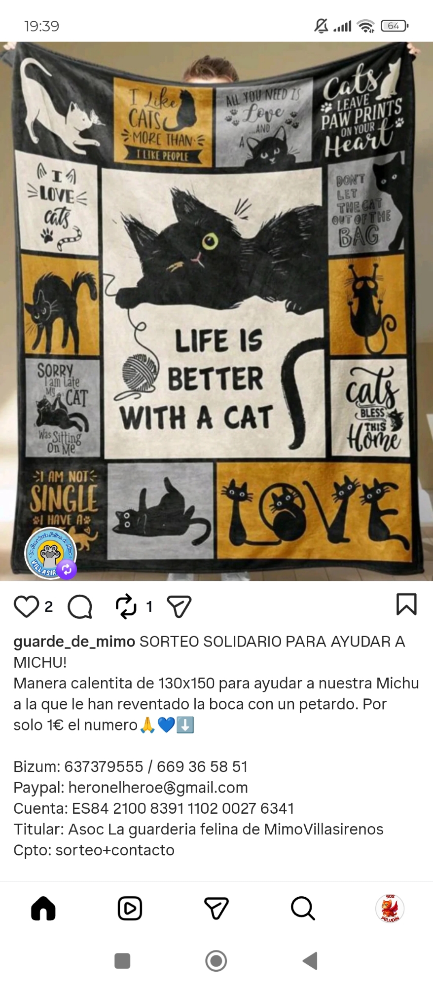
Task: View the repost count number
Action: (149, 607)
